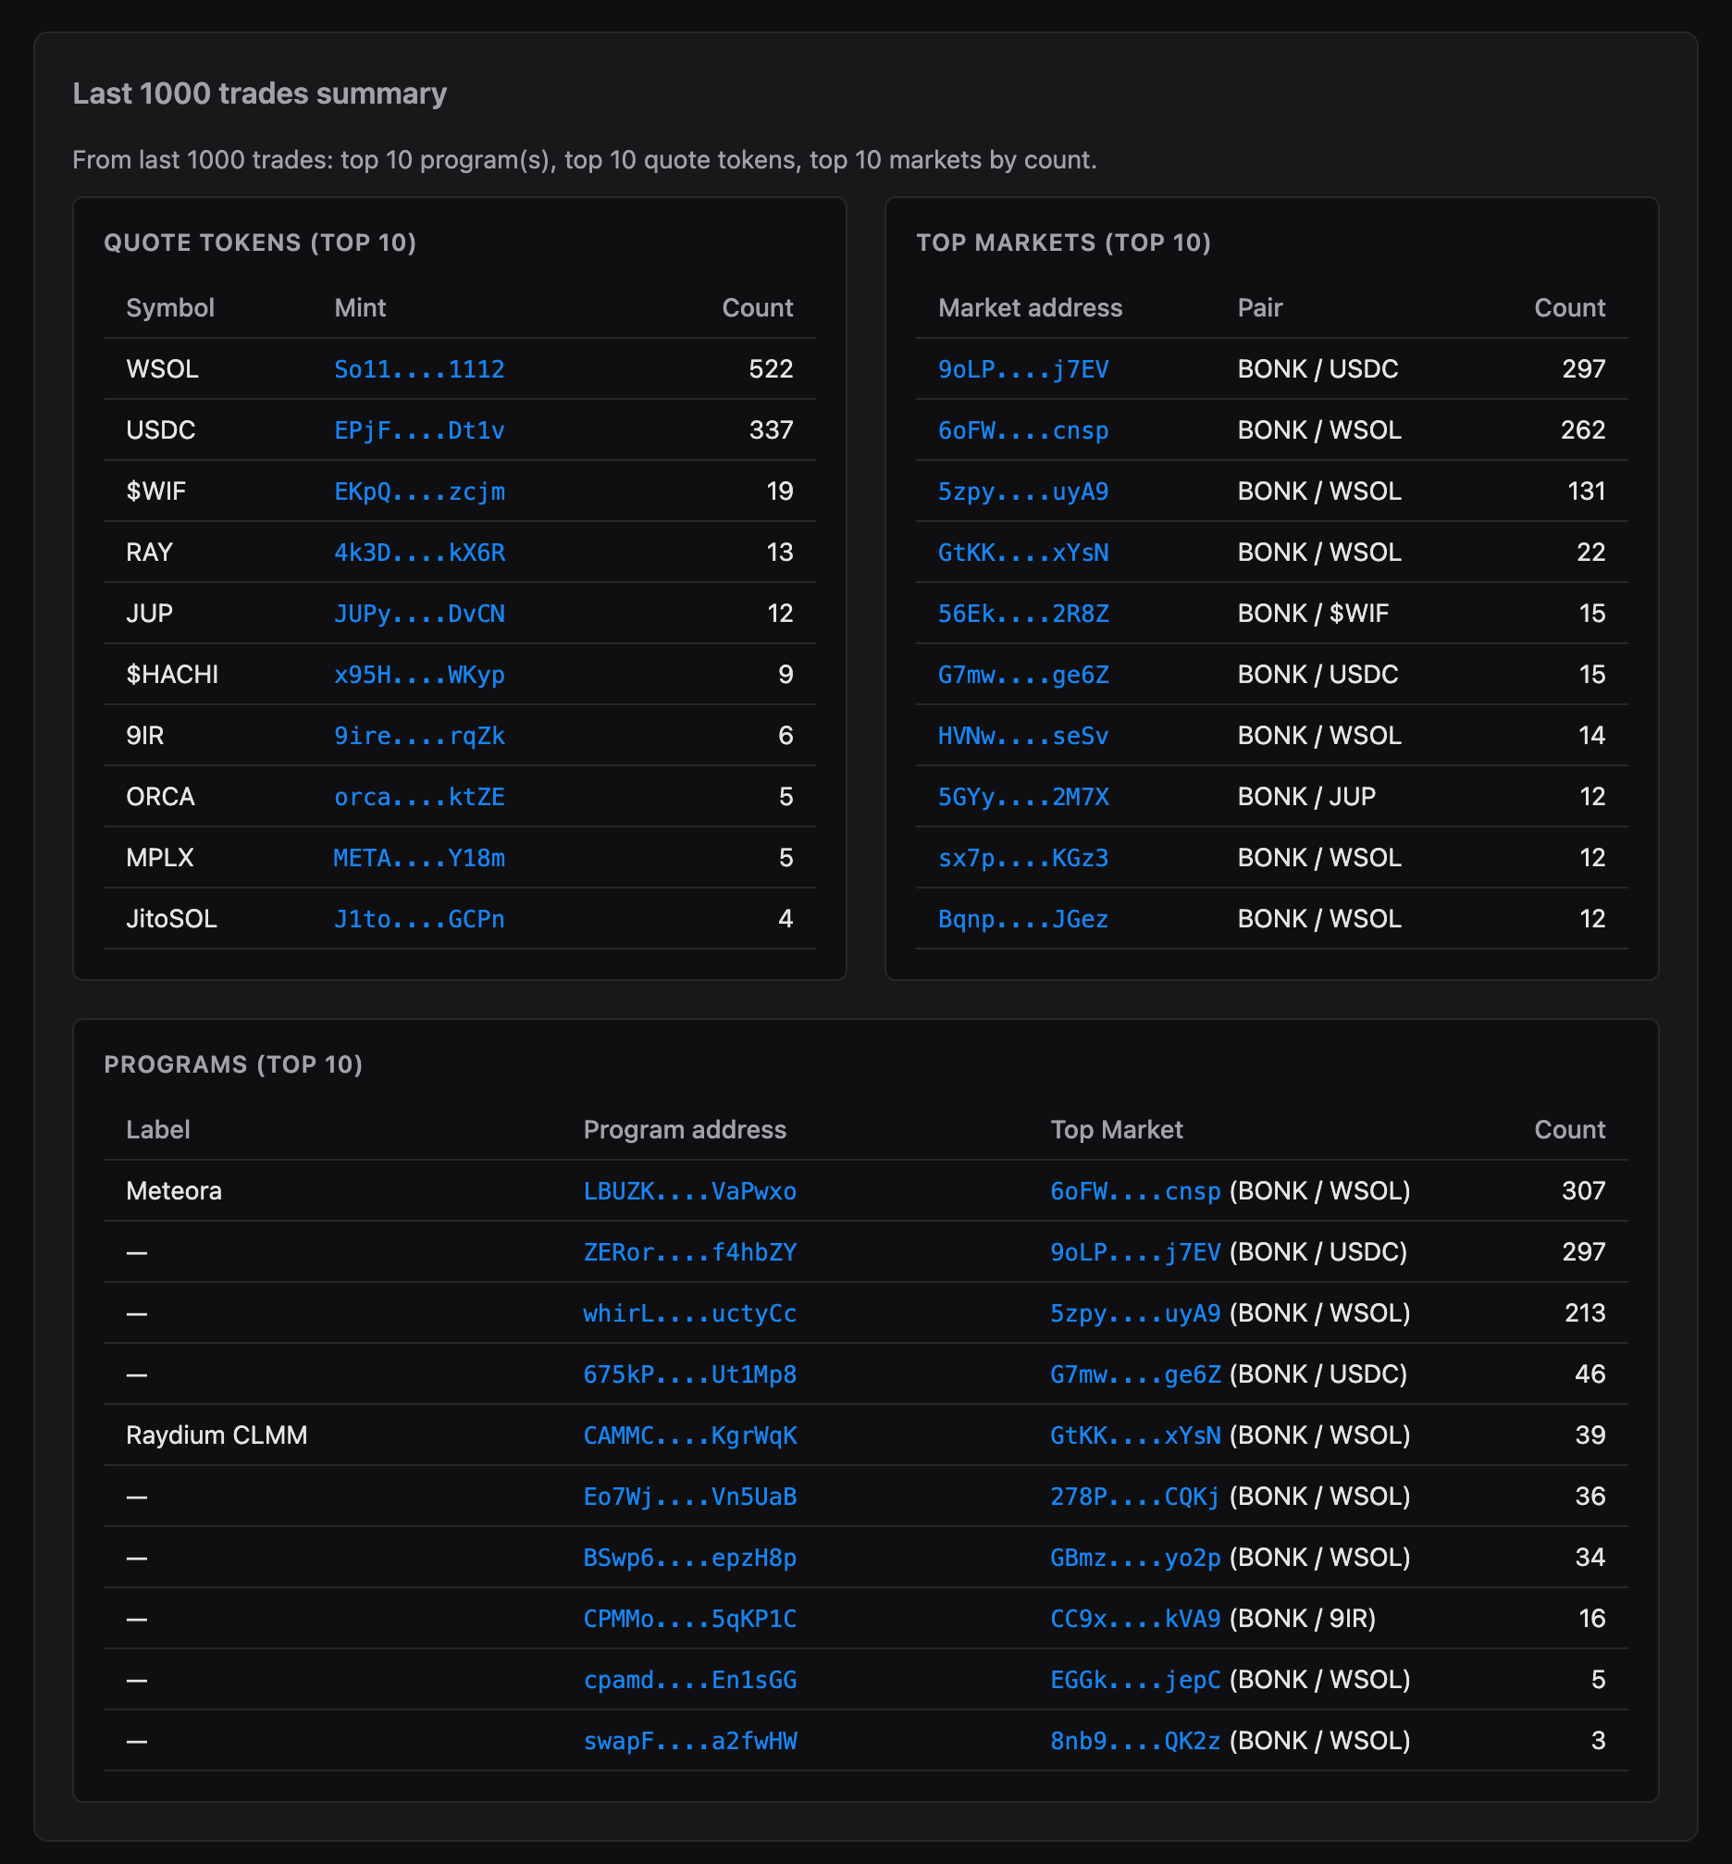Open Meteora program address LBUZK....VaPwxo
Image resolution: width=1732 pixels, height=1864 pixels.
pyautogui.click(x=690, y=1191)
